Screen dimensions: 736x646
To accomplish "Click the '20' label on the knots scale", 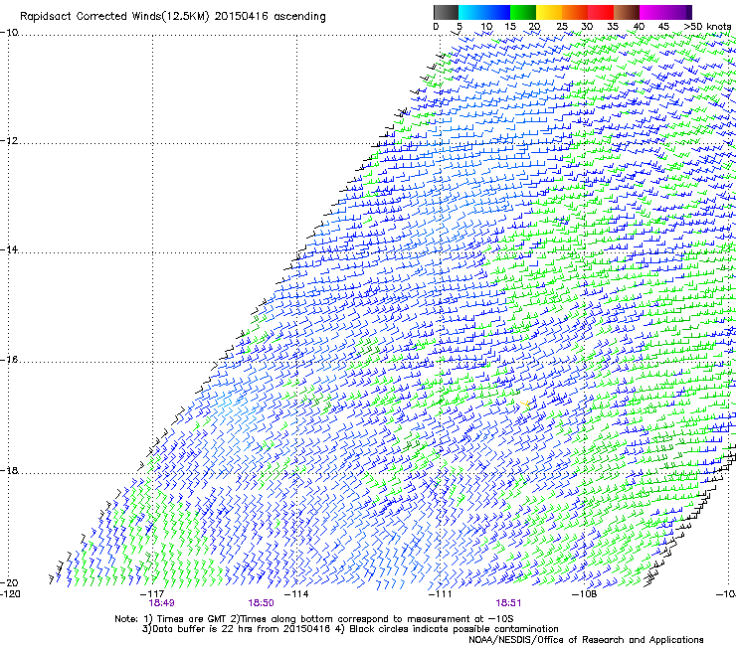I will coord(535,27).
